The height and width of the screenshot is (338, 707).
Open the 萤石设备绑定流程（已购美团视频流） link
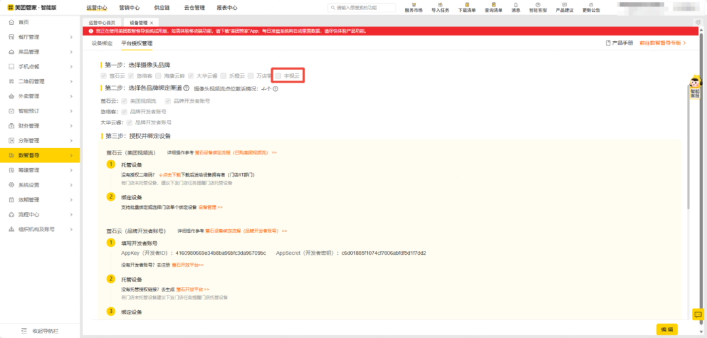tap(236, 153)
